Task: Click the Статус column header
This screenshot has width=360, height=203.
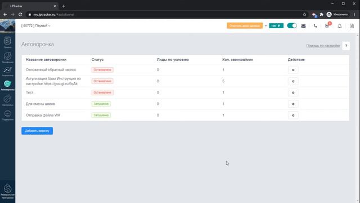Action: 97,60
